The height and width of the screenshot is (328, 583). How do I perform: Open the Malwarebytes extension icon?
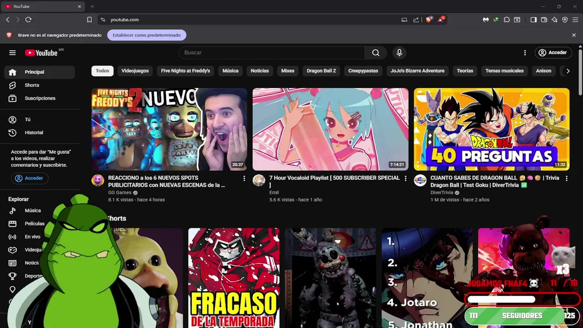point(486,20)
